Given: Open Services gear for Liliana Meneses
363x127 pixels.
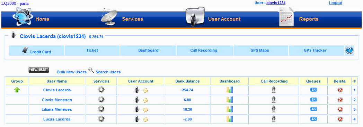Looking at the screenshot, I should (101, 109).
